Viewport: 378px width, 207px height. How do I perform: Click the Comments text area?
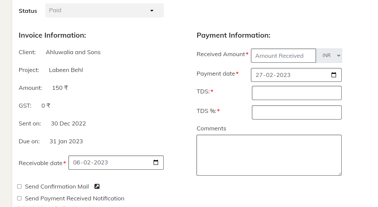tap(269, 155)
